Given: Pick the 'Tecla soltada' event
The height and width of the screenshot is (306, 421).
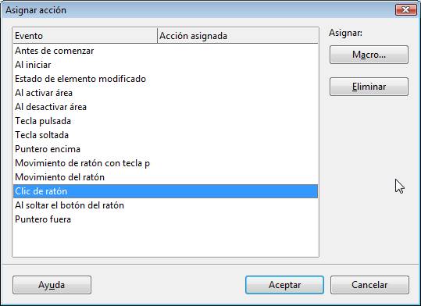Looking at the screenshot, I should pyautogui.click(x=166, y=135).
